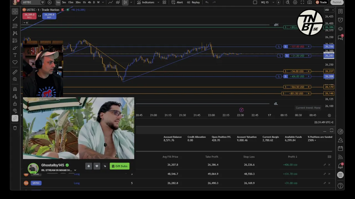Click the compare or add symbol plus icon
Image resolution: width=355 pixels, height=199 pixels.
tap(50, 2)
